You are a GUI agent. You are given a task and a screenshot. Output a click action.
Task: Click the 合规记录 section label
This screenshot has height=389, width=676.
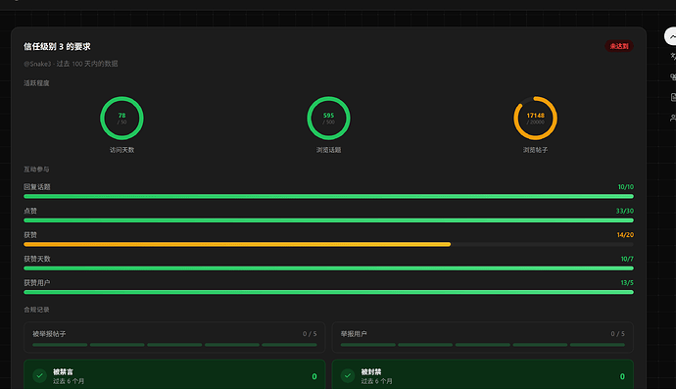pos(36,310)
